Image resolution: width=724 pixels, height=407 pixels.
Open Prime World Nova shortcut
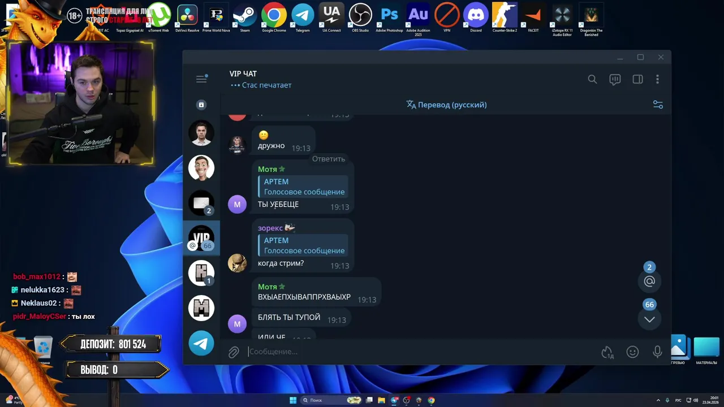216,18
